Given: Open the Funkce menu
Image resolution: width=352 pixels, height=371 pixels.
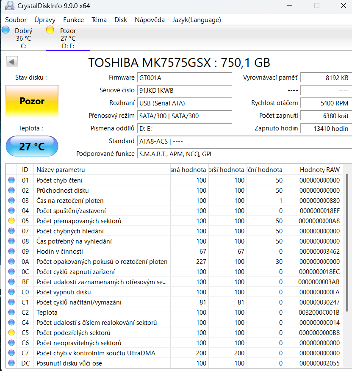Looking at the screenshot, I should (73, 20).
